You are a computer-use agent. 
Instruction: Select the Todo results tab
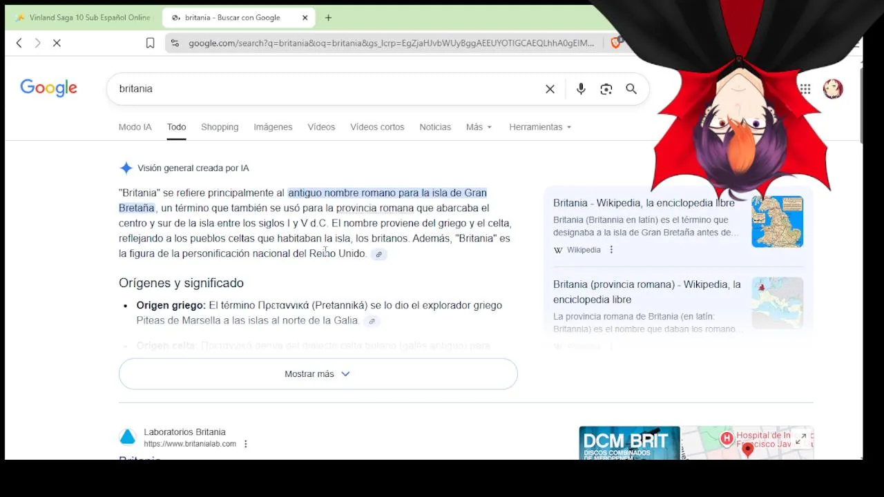pyautogui.click(x=176, y=127)
